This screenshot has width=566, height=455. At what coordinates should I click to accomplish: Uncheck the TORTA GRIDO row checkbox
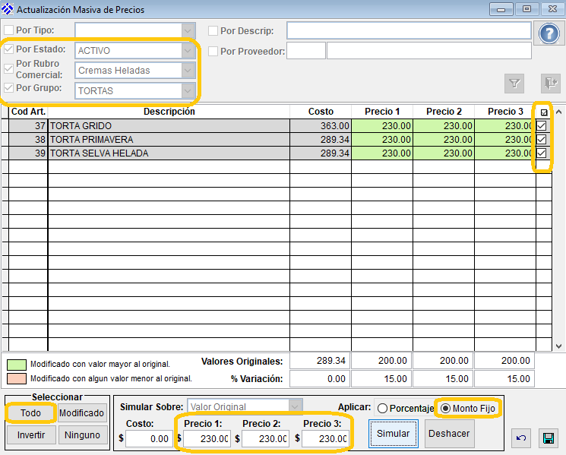click(x=542, y=125)
